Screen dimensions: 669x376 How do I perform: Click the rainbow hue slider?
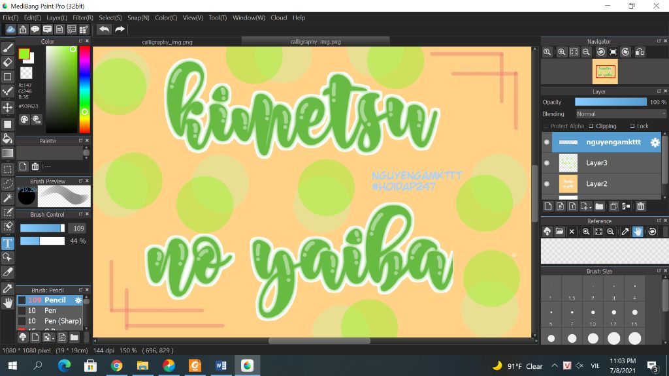[84, 89]
